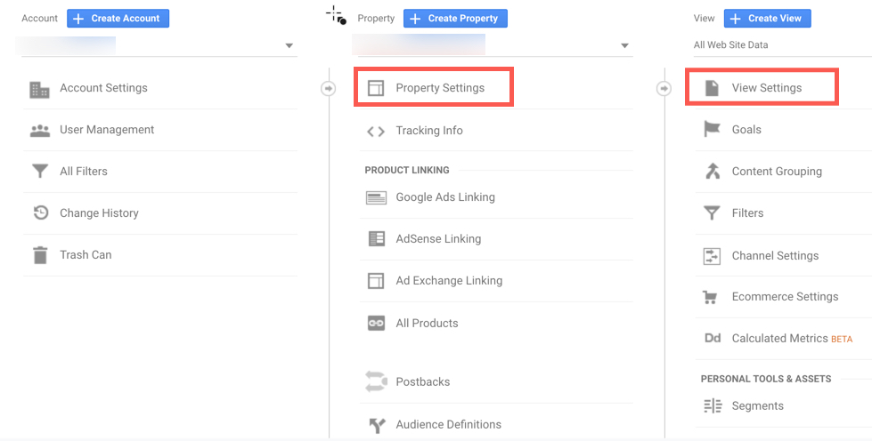
Task: Click the Segments icon
Action: [712, 406]
